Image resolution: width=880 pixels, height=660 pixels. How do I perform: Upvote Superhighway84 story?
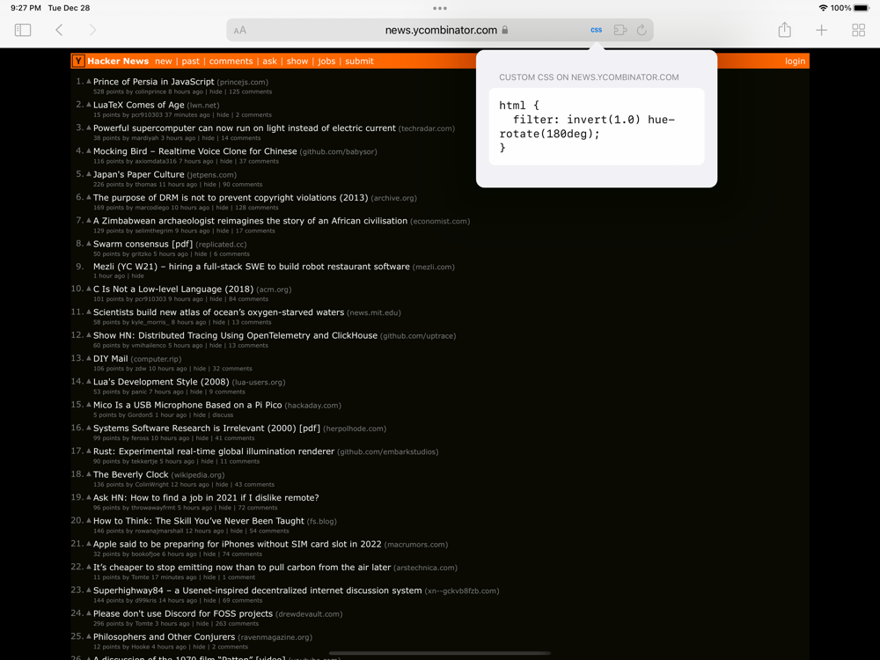click(89, 590)
